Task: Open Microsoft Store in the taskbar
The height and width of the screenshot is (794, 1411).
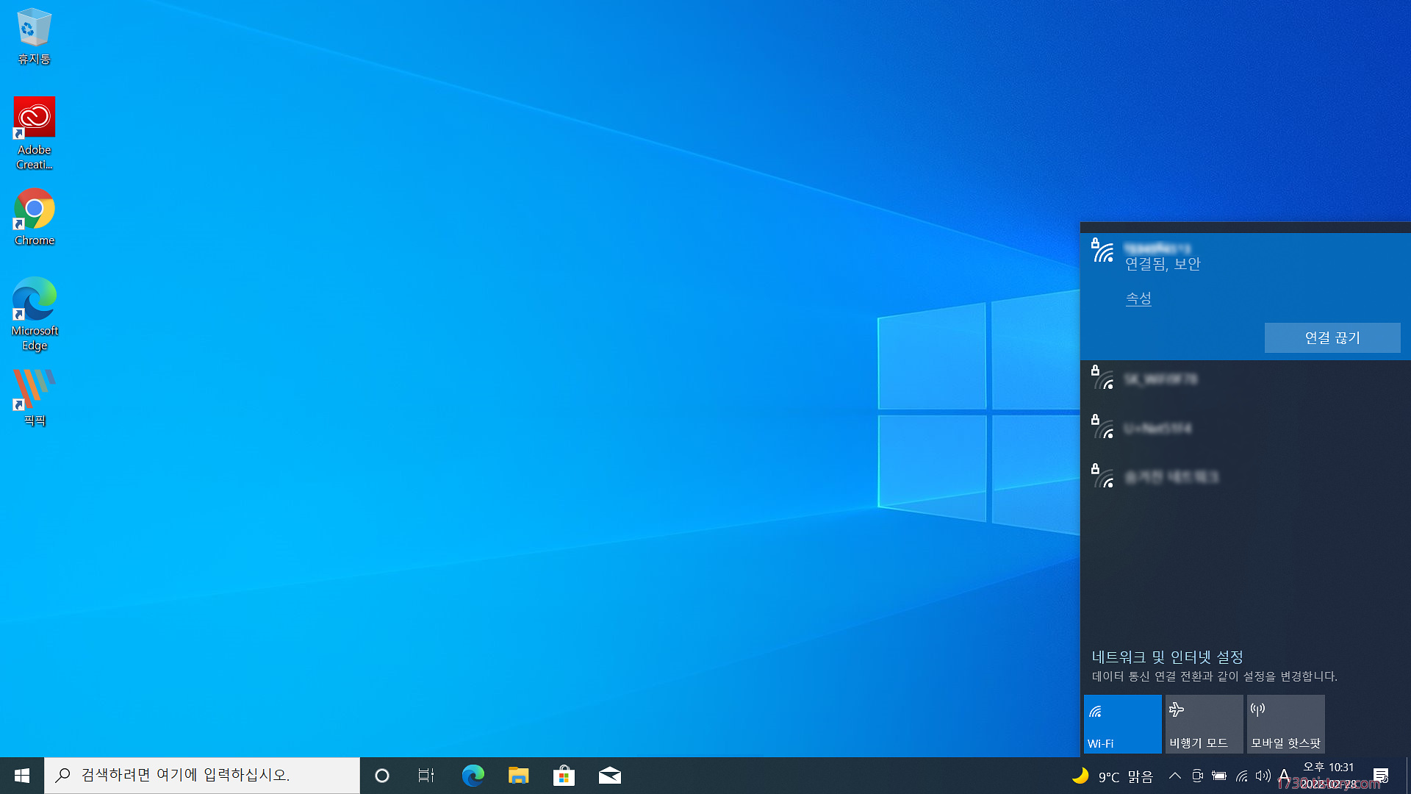Action: point(564,776)
